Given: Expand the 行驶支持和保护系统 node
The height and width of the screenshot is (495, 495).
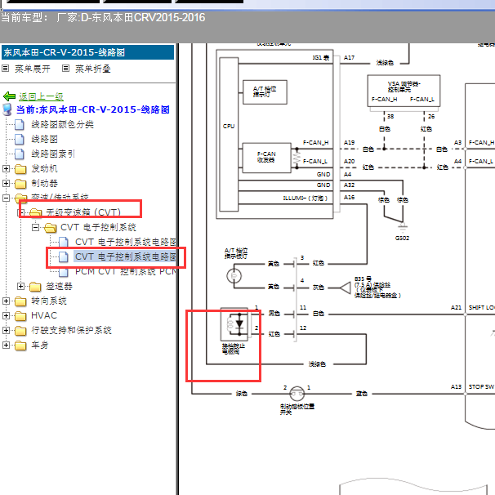Looking at the screenshot, I should (6, 330).
